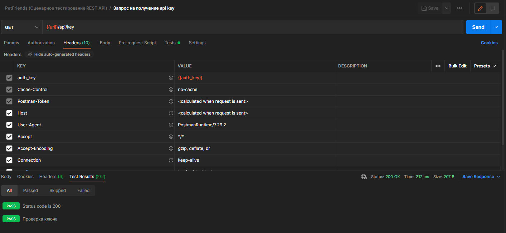Click the Send button
506x233 pixels.
click(x=478, y=27)
